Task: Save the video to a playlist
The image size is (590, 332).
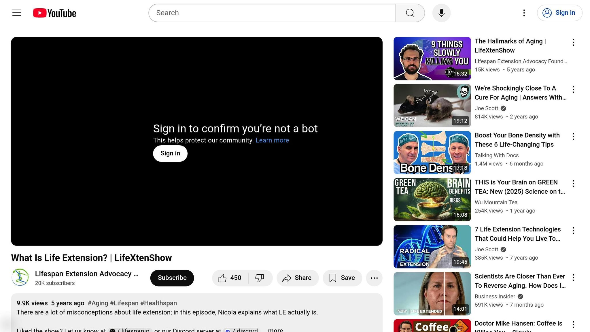Action: tap(342, 278)
